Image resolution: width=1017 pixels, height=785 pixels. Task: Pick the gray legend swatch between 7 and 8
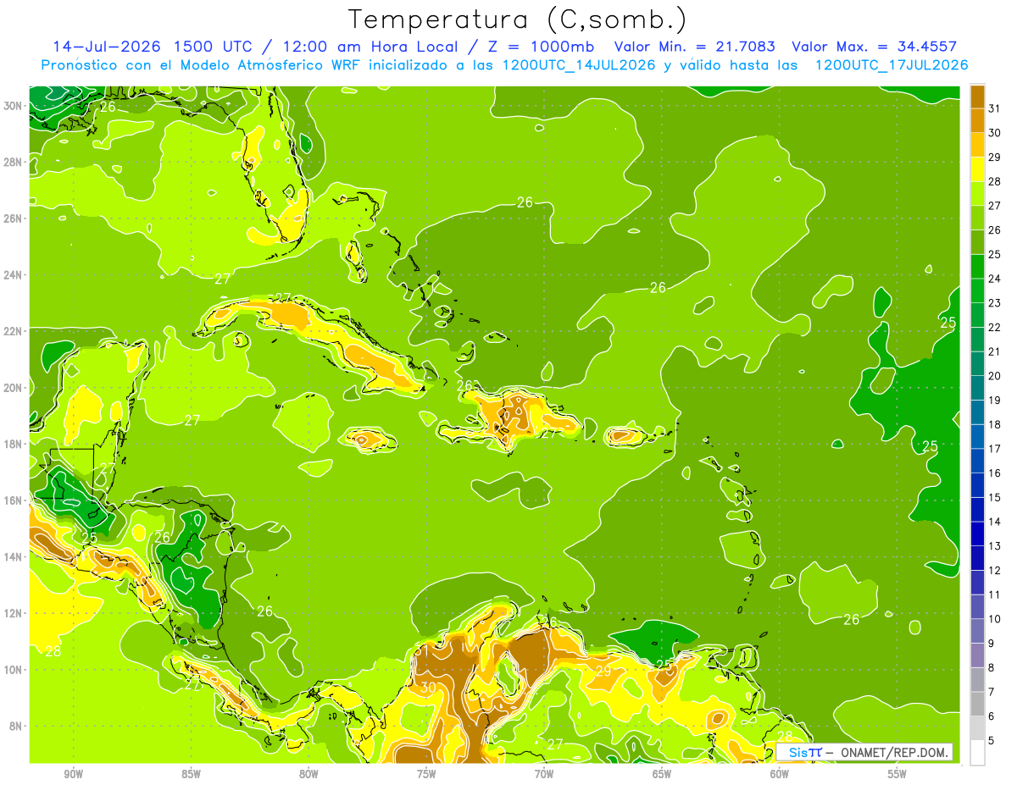tap(977, 679)
